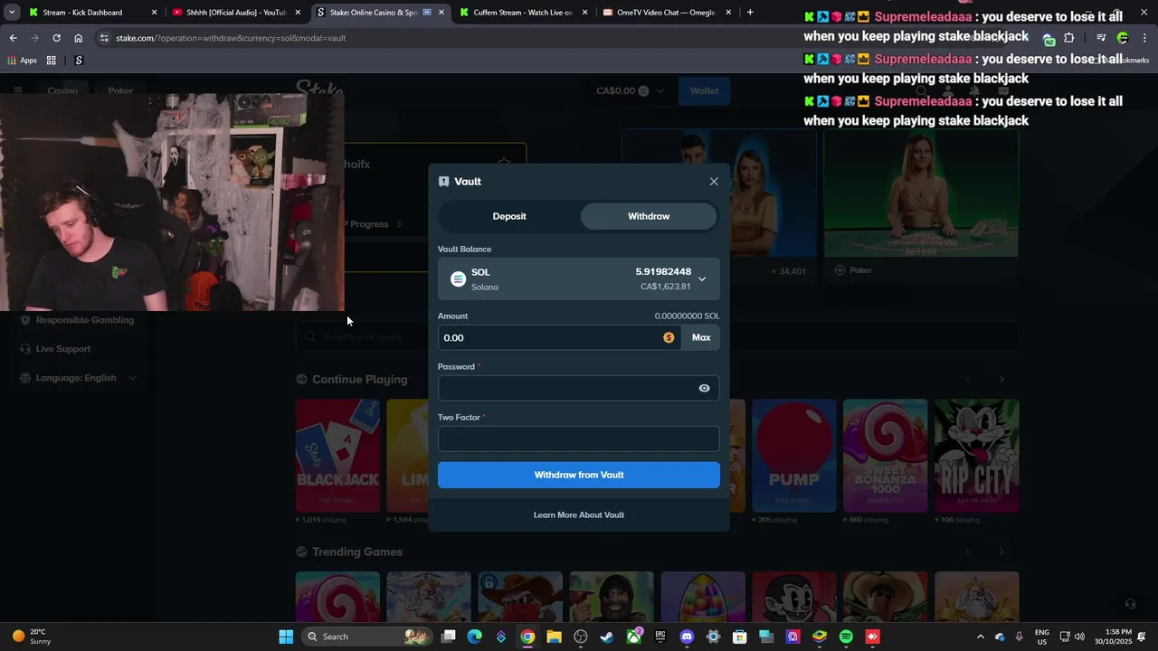1158x651 pixels.
Task: Open File Explorer from taskbar
Action: 554,637
